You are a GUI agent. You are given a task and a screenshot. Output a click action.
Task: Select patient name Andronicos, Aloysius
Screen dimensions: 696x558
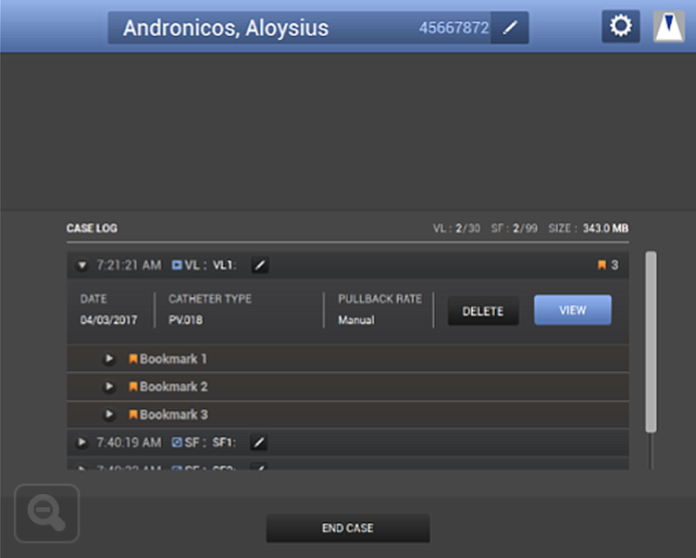[226, 28]
